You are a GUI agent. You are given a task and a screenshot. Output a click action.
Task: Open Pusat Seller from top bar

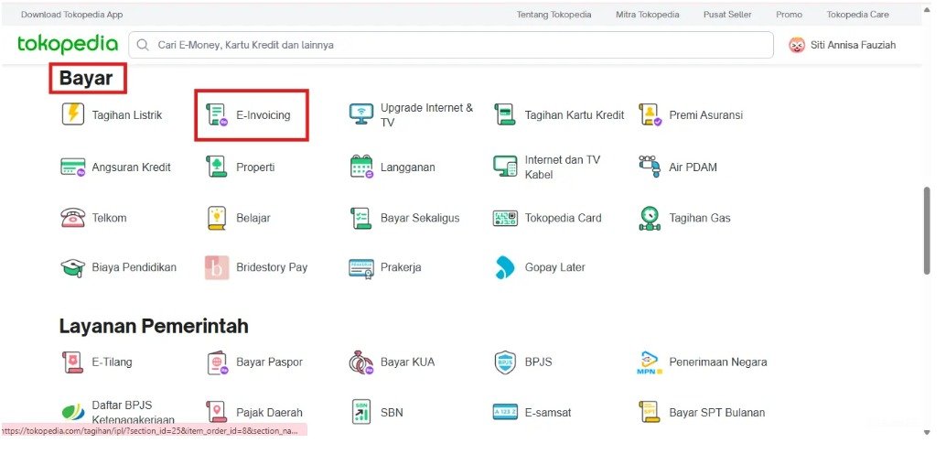click(x=727, y=15)
